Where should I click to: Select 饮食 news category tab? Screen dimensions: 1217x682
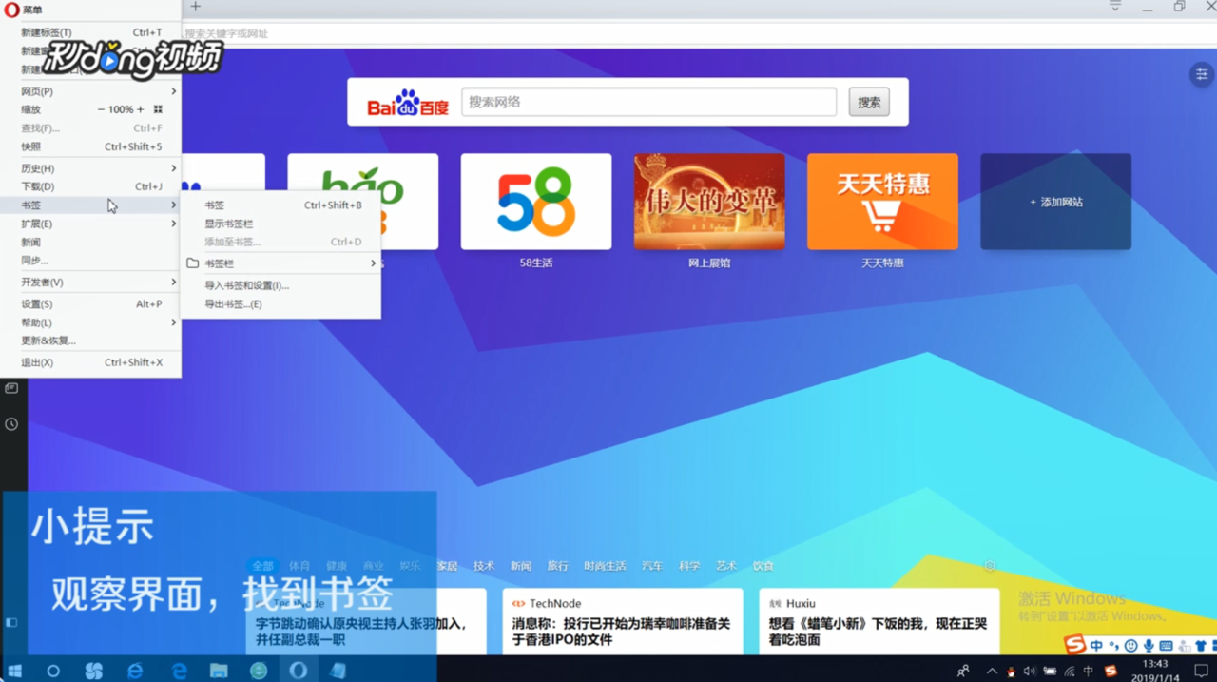point(763,566)
